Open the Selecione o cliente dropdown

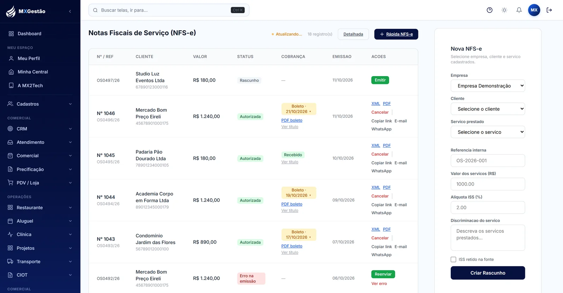point(488,109)
